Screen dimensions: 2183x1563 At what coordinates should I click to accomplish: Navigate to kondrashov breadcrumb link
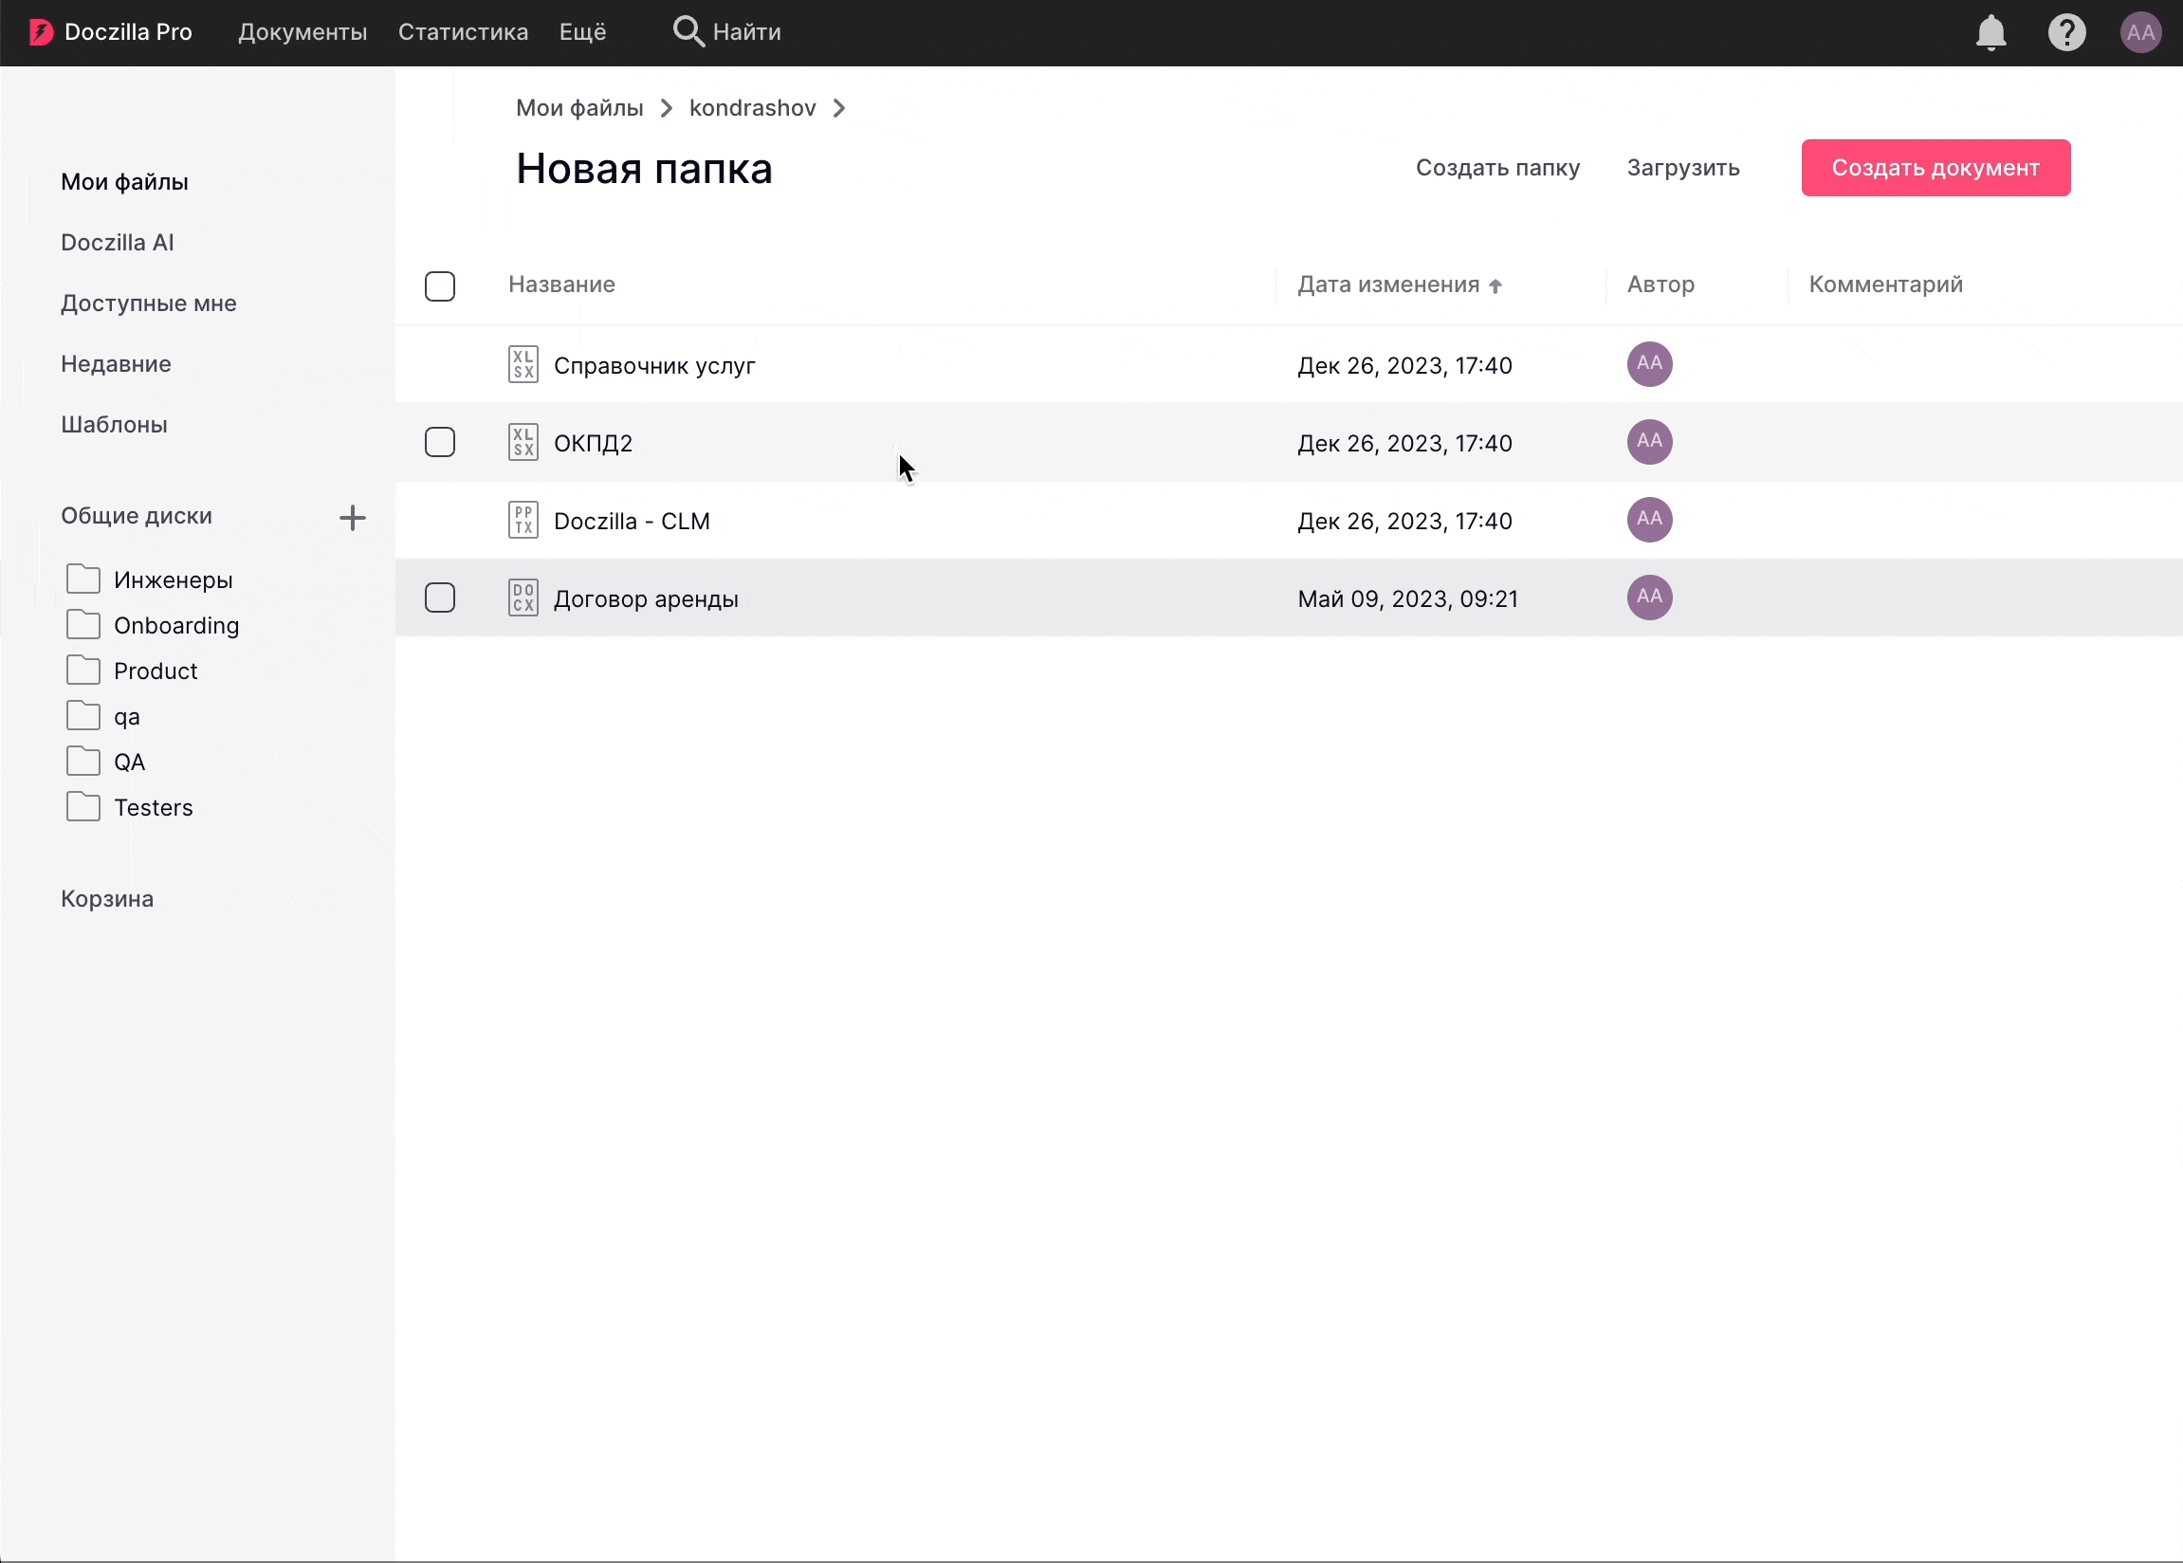click(x=752, y=108)
